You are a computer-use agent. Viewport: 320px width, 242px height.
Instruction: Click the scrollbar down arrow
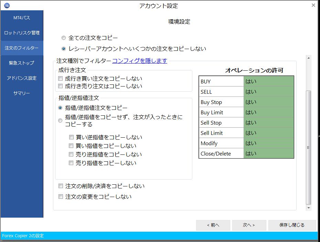(x=309, y=208)
